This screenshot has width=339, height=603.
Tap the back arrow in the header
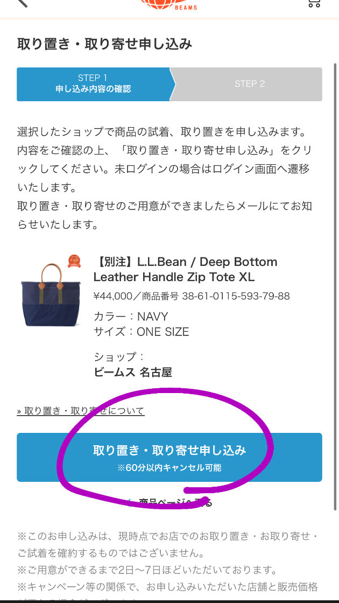(x=22, y=2)
